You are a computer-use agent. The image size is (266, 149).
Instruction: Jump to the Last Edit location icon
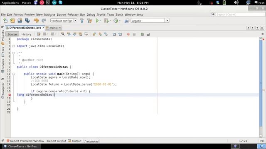[x=39, y=34]
